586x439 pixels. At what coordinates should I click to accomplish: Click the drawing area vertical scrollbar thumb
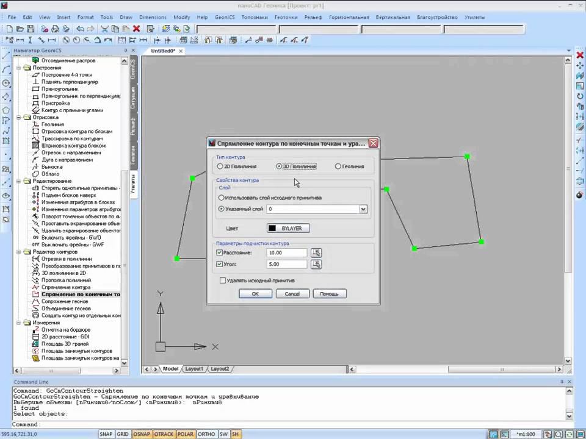568,168
